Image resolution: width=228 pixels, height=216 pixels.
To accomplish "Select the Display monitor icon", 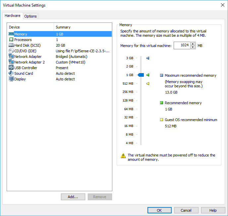I will (11, 79).
